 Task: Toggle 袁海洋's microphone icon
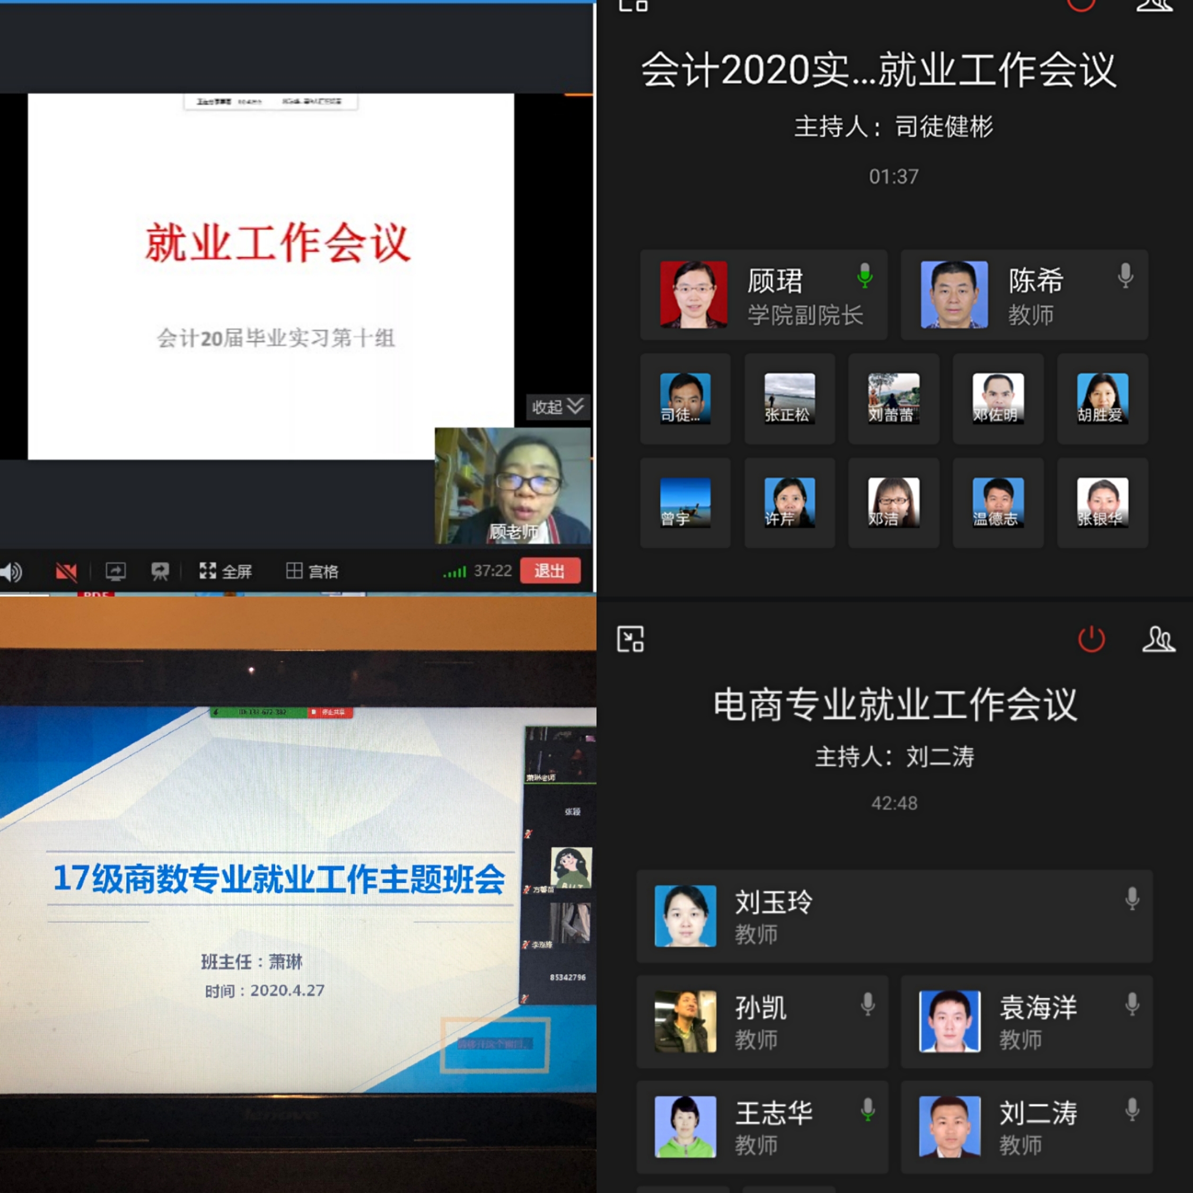(x=1132, y=1004)
